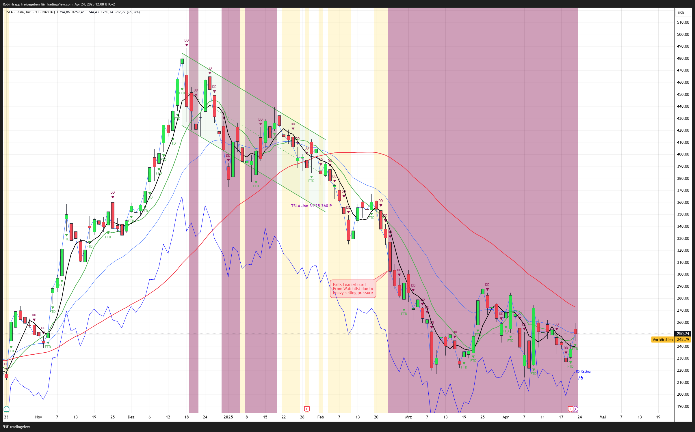Image resolution: width=695 pixels, height=432 pixels.
Task: Click the 250,74 current price tag
Action: [683, 334]
